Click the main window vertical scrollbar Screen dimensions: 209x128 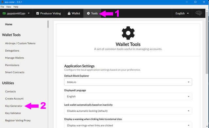coord(207,43)
